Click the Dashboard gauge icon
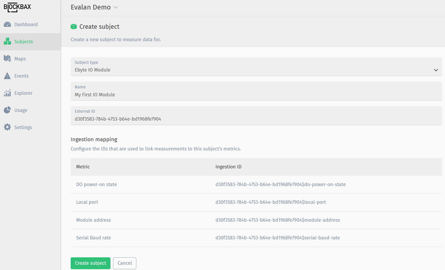Viewport: 445px width, 270px height. [7, 25]
